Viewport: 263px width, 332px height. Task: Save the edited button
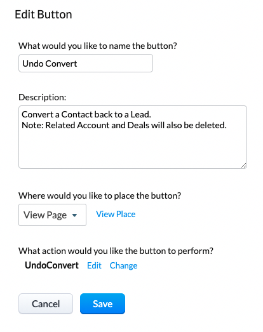pos(102,303)
